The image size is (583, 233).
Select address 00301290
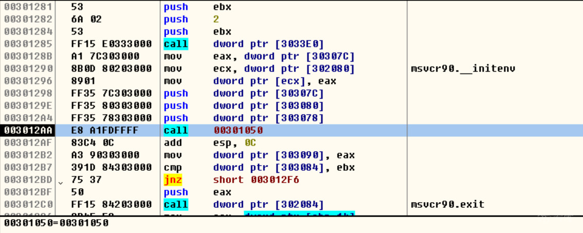pyautogui.click(x=28, y=69)
